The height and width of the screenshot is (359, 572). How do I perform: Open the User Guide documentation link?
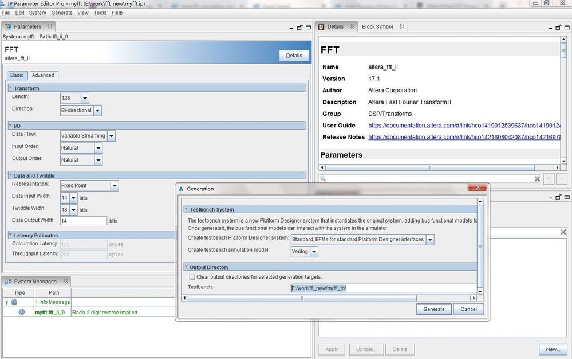(x=464, y=125)
